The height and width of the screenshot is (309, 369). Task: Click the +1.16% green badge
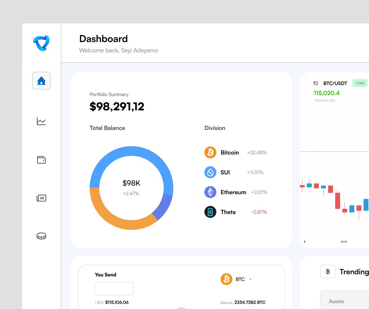point(360,83)
